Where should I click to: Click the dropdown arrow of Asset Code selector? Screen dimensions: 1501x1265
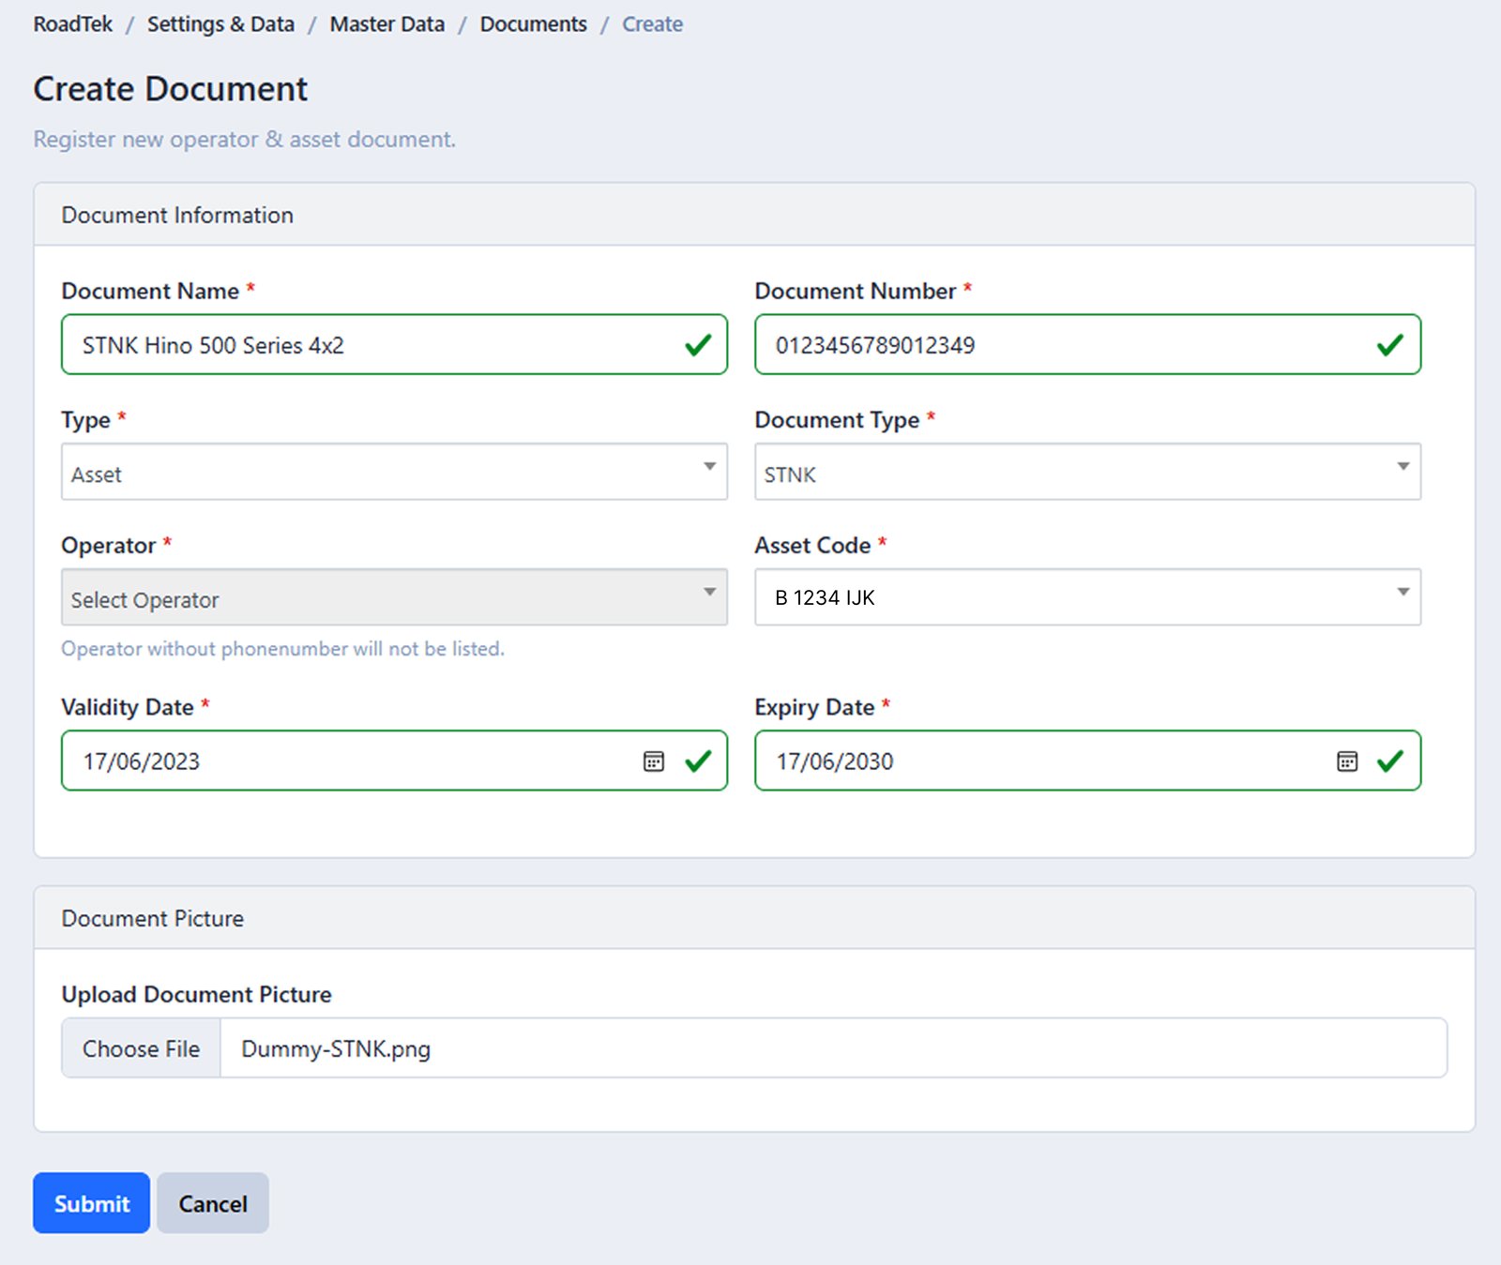[1402, 591]
